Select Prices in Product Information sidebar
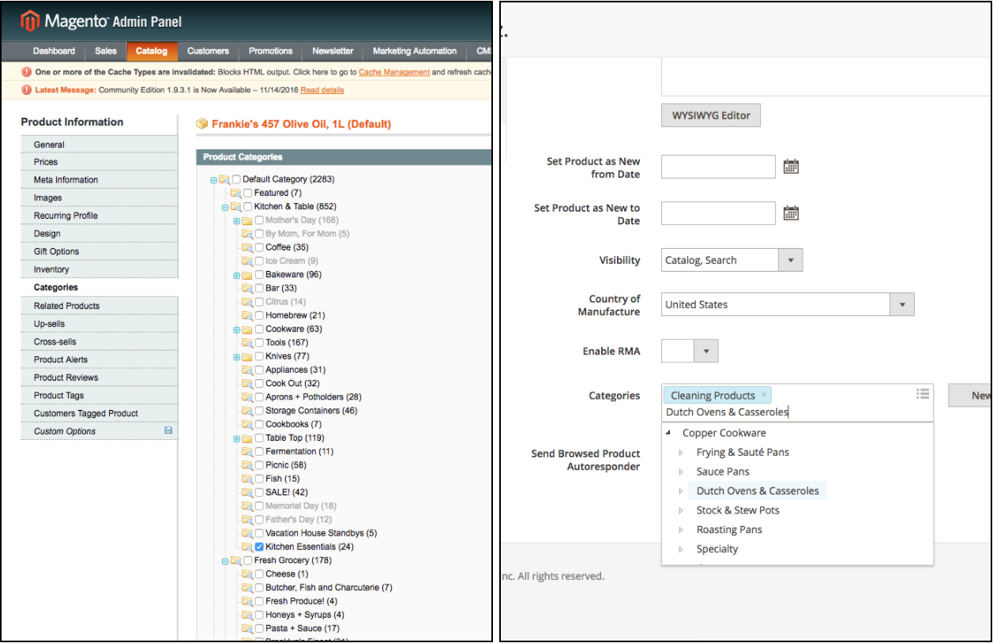The height and width of the screenshot is (643, 993). click(46, 162)
